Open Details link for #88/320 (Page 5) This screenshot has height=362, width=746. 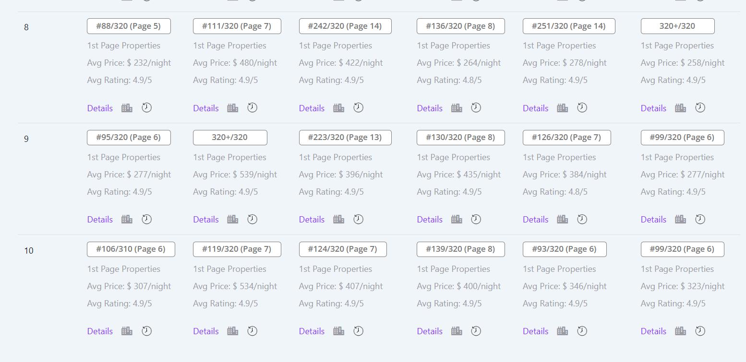tap(100, 108)
